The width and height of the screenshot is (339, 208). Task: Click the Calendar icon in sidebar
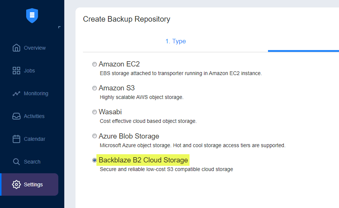pos(16,139)
